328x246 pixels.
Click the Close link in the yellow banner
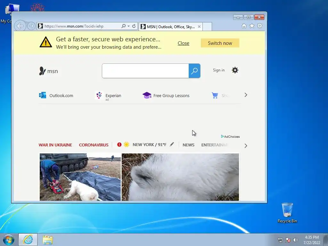(184, 43)
